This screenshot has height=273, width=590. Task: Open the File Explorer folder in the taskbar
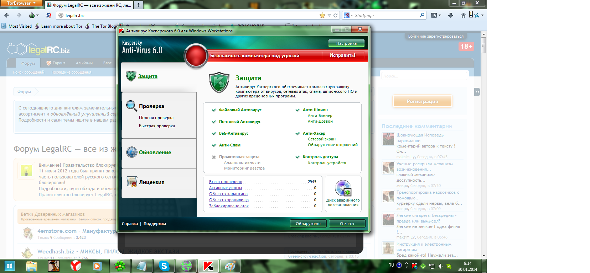coord(32,266)
